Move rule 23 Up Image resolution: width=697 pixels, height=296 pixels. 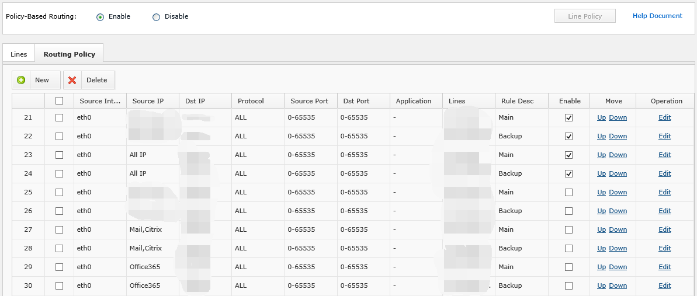(601, 155)
